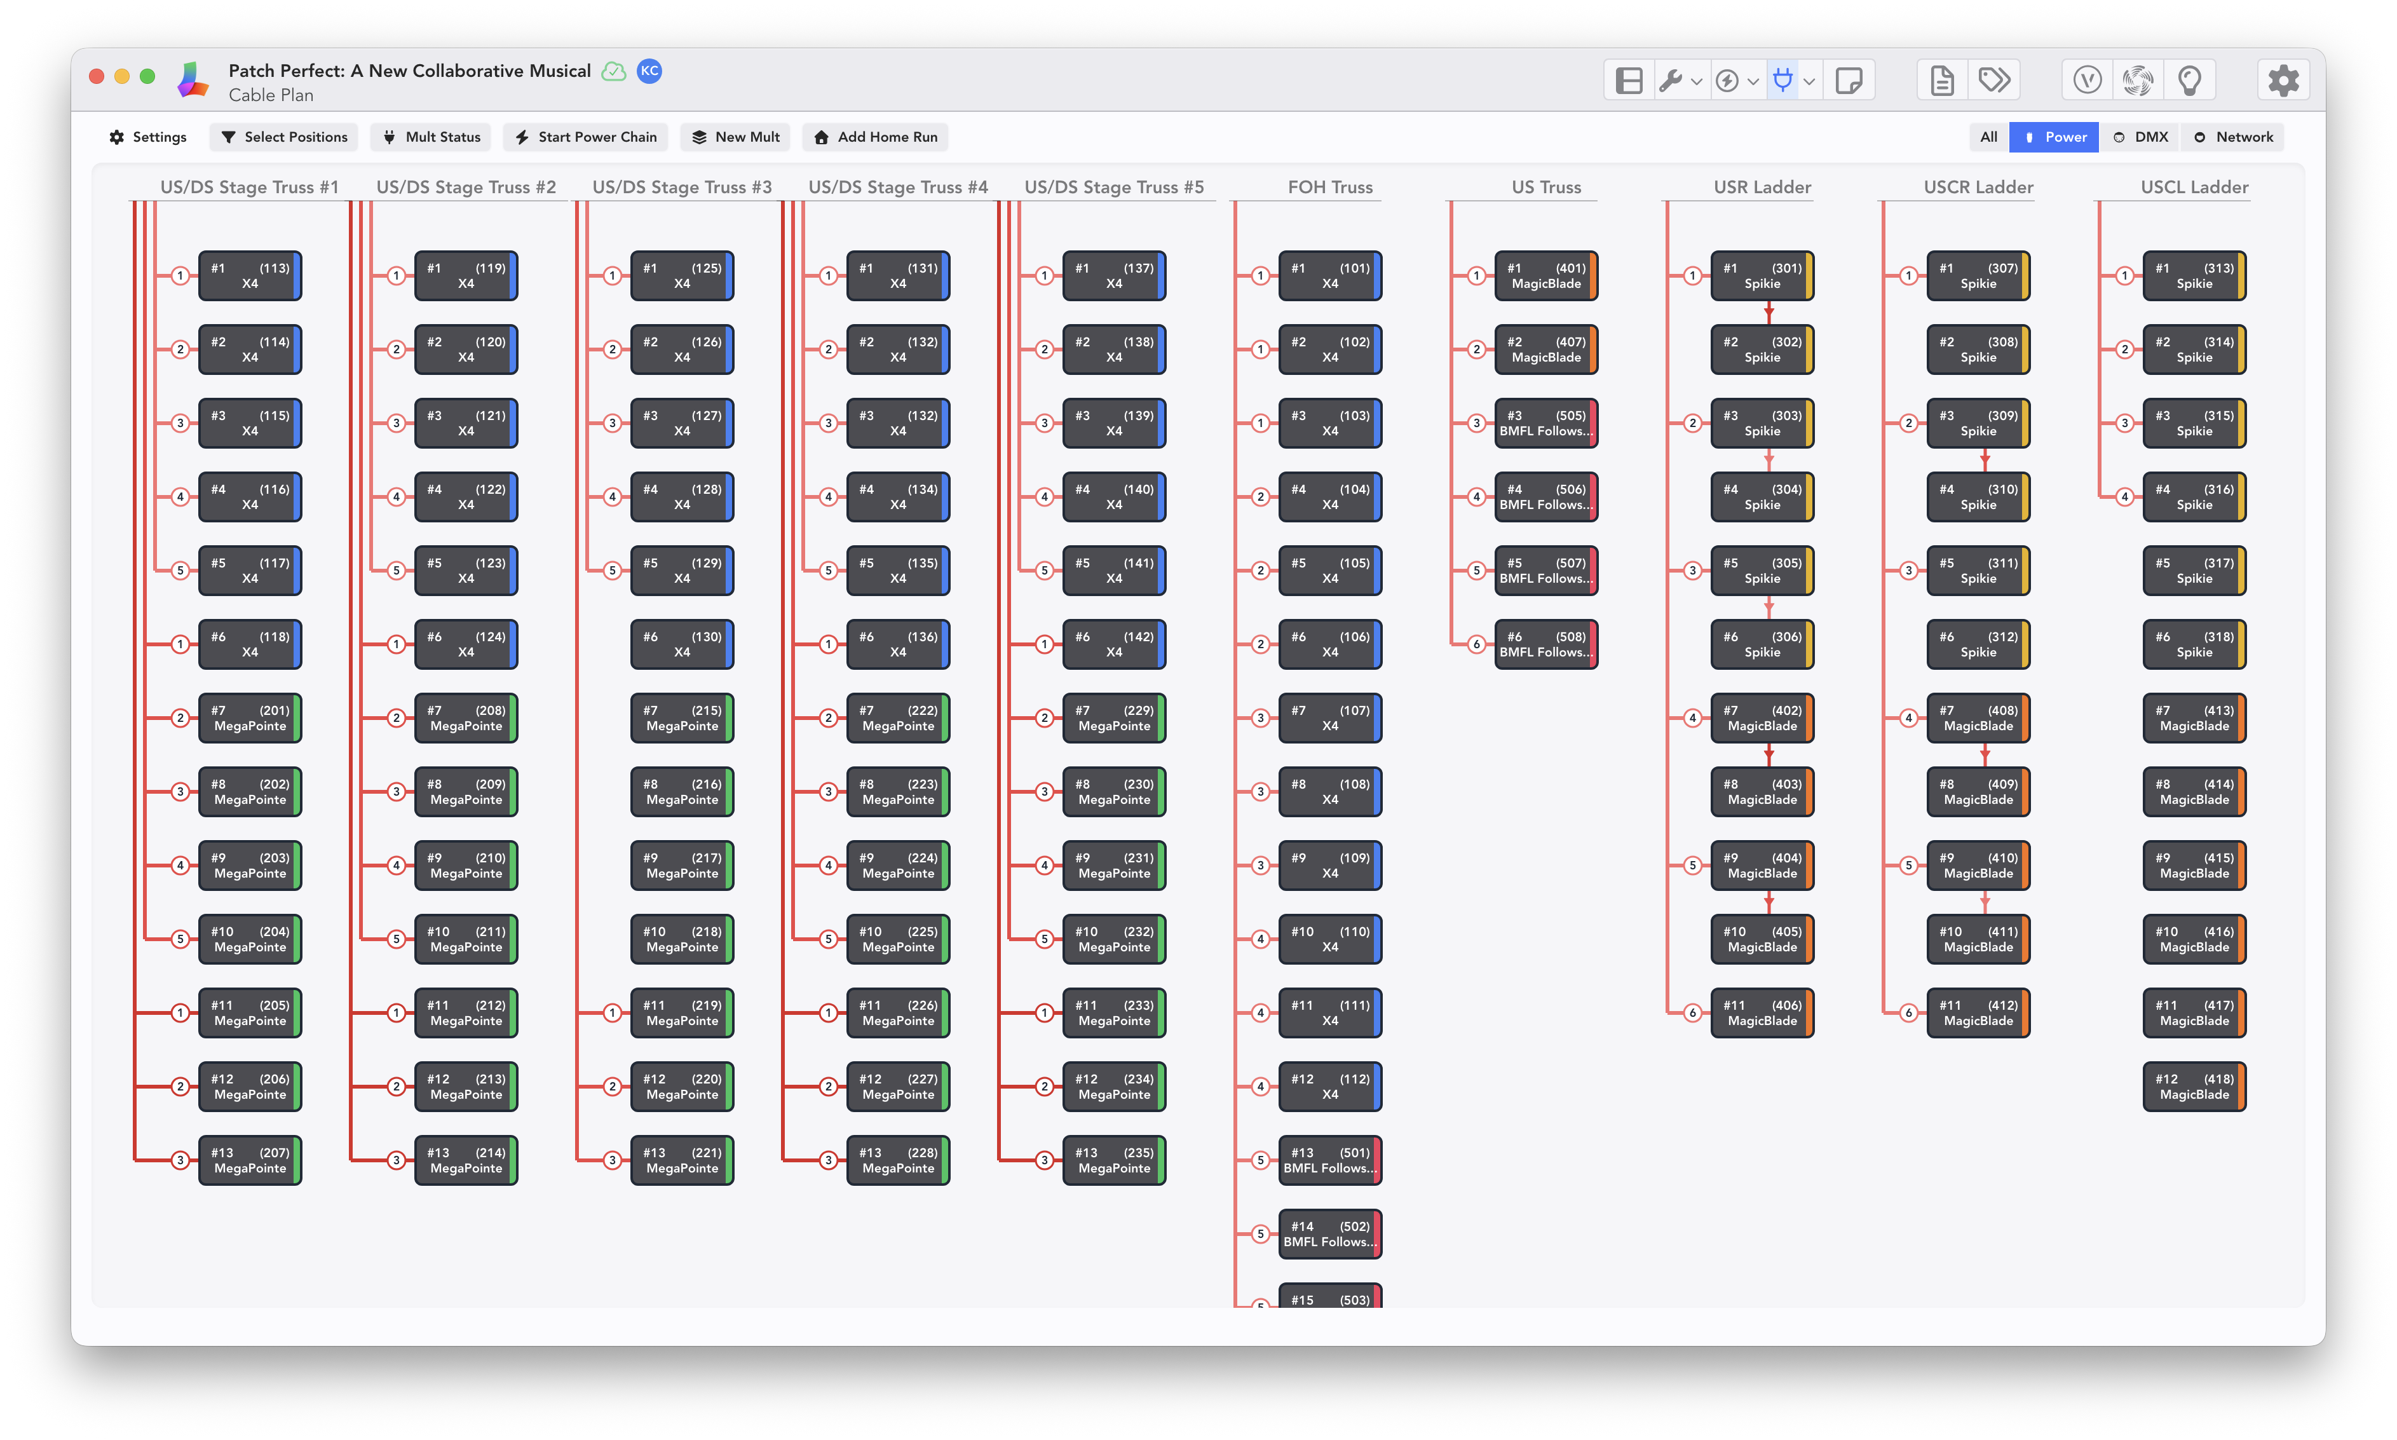Click circuit 1 node beside #1 (101) X4
The image size is (2397, 1440).
pyautogui.click(x=1260, y=276)
